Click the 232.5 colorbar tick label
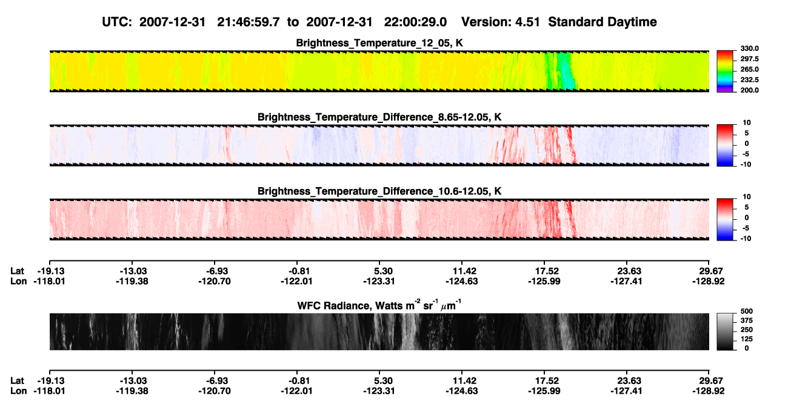This screenshot has height=404, width=788. (x=750, y=80)
